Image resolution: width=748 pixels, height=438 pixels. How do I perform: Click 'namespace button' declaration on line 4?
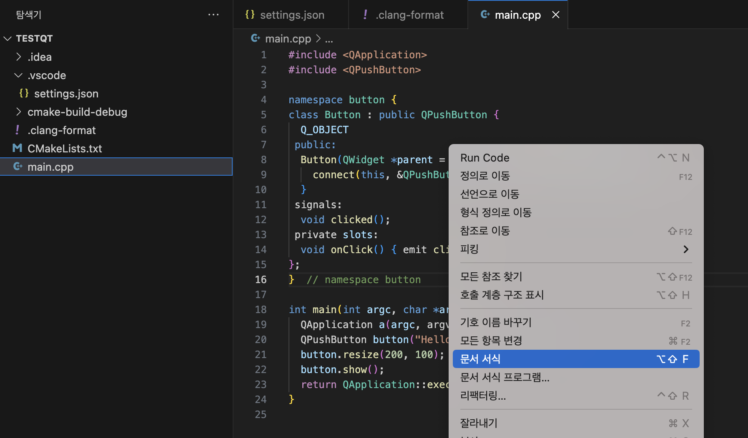336,100
